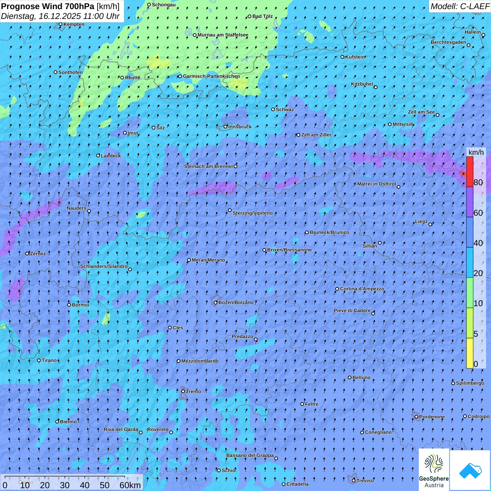491x491 pixels.
Task: Click the red 80 km/h legend color
Action: click(470, 171)
